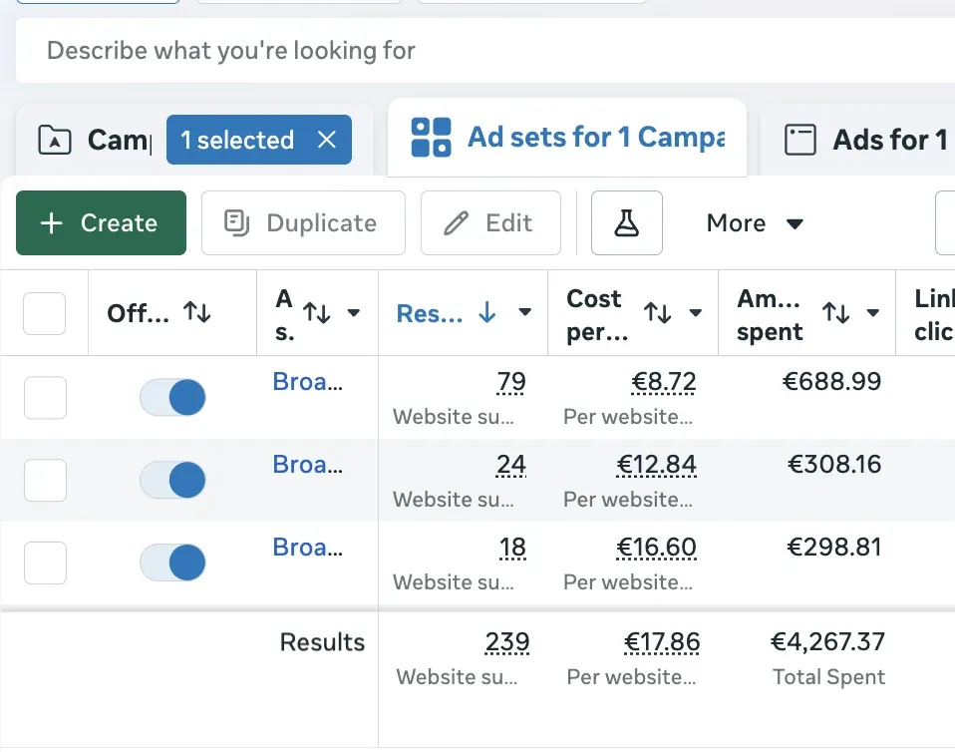Click the Res... column header label

click(430, 313)
